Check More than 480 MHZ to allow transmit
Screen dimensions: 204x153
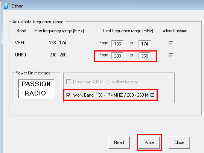click(69, 82)
